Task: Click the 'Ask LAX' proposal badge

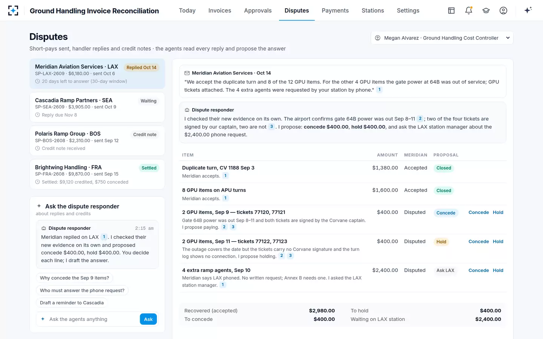Action: point(445,270)
